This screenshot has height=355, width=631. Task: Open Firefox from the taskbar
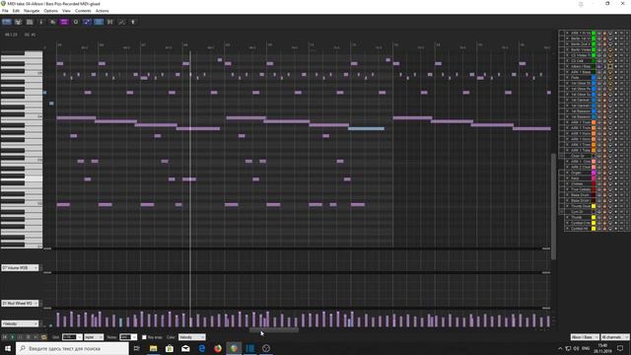click(x=218, y=348)
